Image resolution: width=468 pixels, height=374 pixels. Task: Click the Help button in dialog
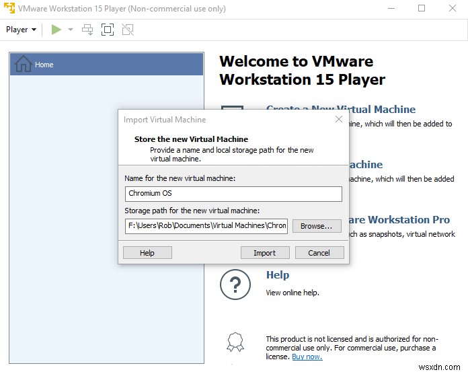[x=147, y=253]
